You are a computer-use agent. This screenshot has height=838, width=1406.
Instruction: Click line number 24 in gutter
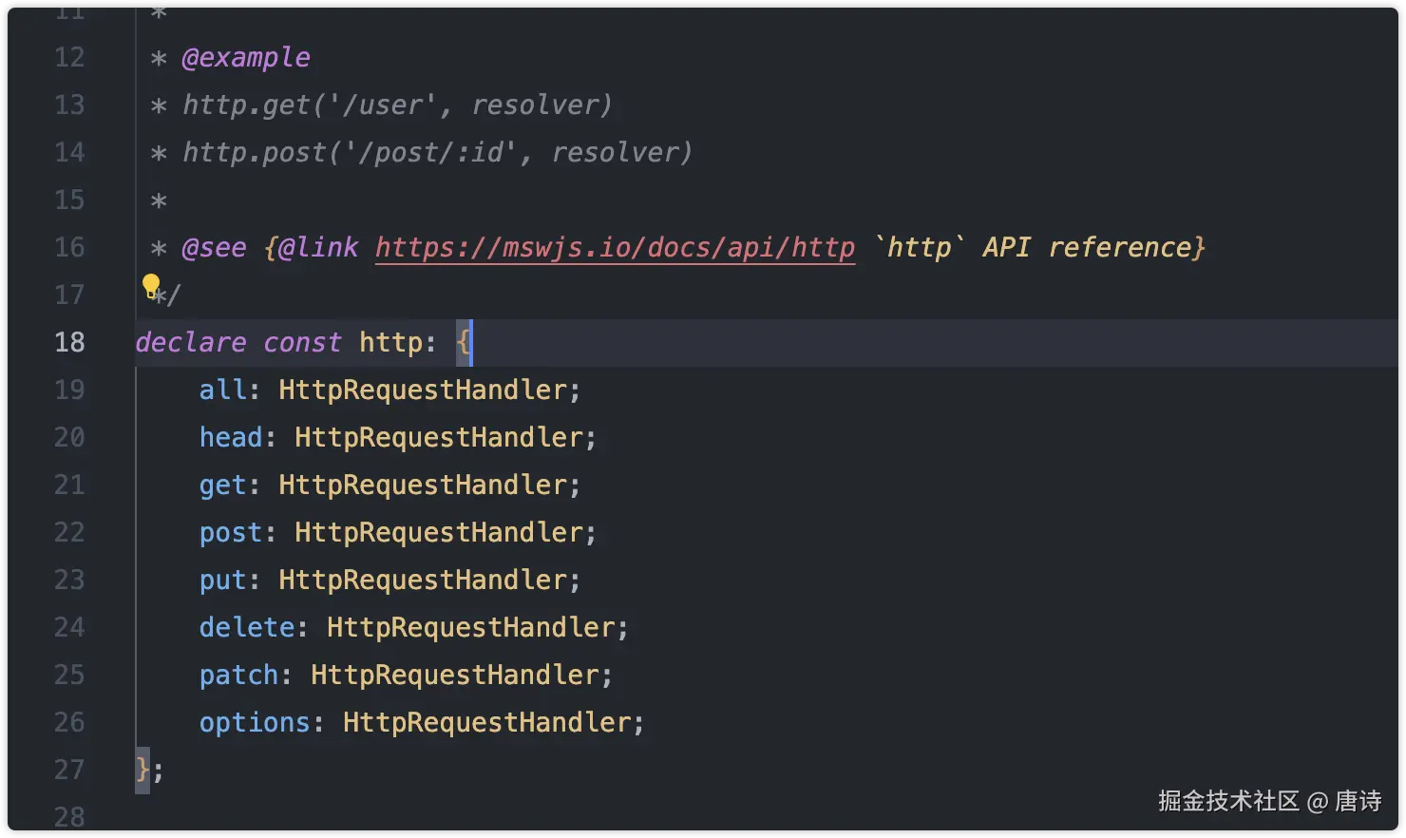pyautogui.click(x=69, y=627)
